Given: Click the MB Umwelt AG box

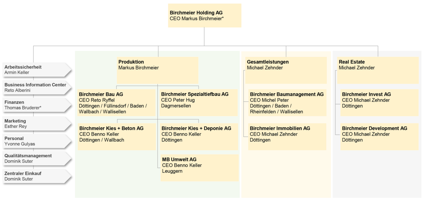Looking at the screenshot, I should pos(199,168).
